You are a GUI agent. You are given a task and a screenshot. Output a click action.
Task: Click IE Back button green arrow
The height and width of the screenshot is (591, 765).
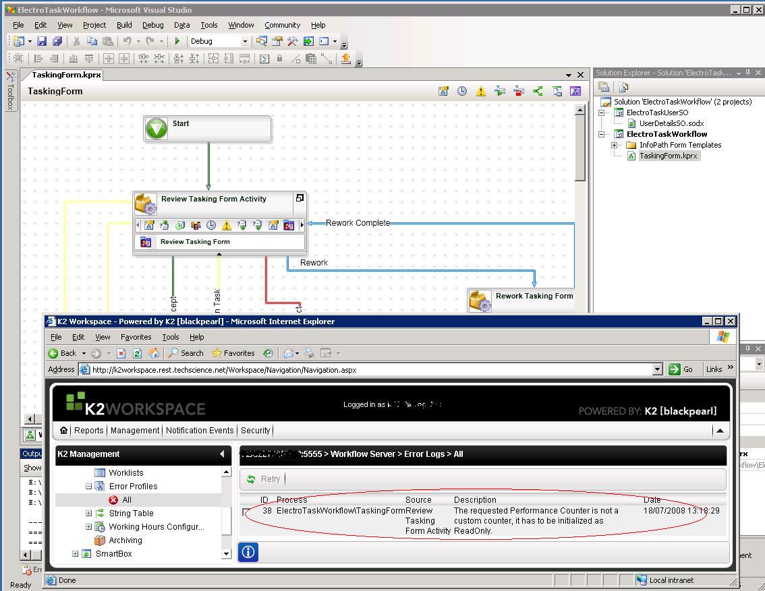53,353
